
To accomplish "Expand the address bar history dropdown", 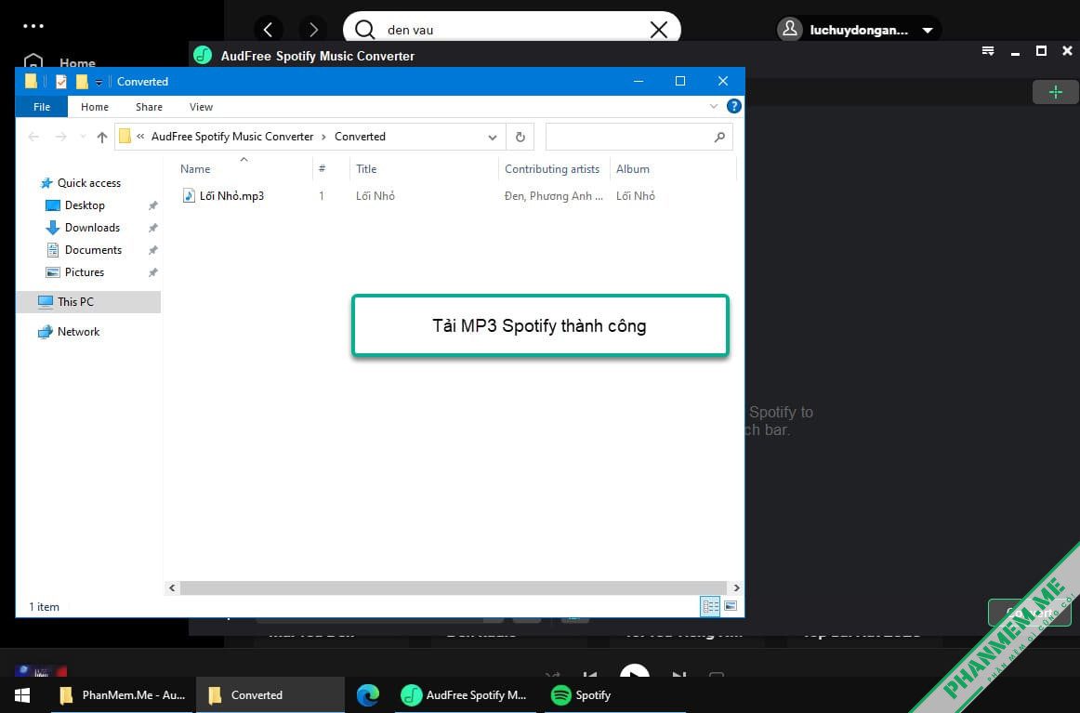I will click(493, 137).
